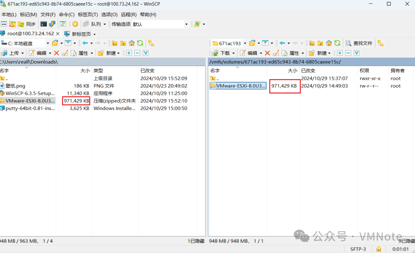This screenshot has width=415, height=253.
Task: Click the local rename icon
Action: [x=65, y=53]
